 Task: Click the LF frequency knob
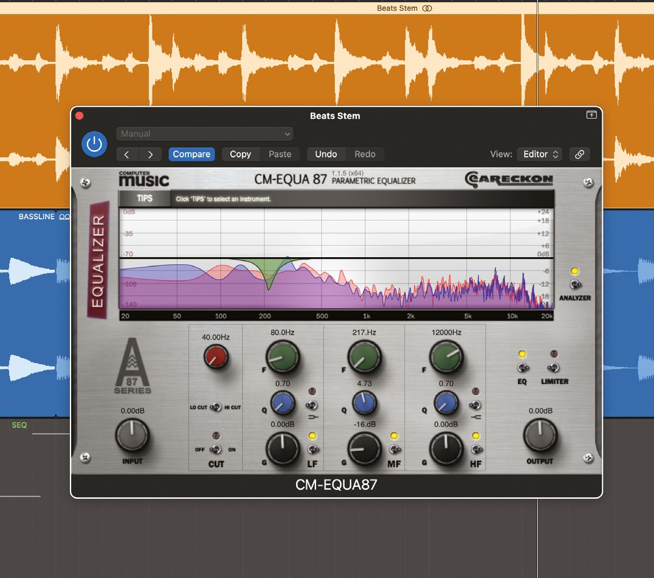(x=283, y=357)
